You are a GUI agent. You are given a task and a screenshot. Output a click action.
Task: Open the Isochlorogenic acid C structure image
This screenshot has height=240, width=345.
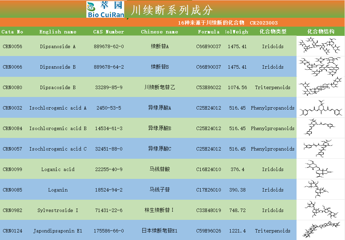[x=318, y=148]
